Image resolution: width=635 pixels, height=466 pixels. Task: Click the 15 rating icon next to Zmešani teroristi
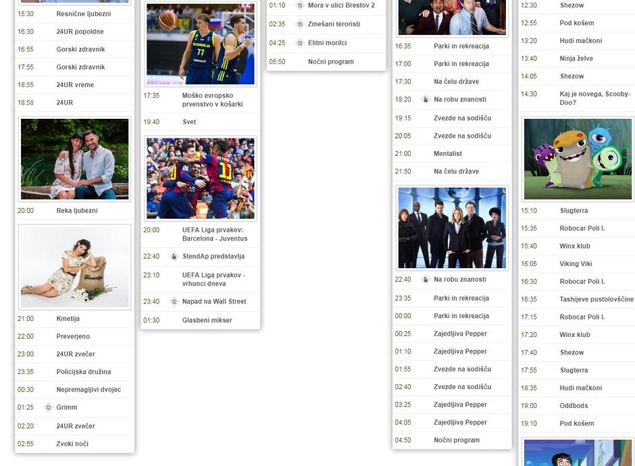coord(300,24)
